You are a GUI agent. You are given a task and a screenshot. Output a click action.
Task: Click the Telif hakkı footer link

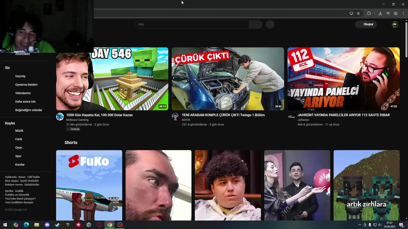click(33, 177)
